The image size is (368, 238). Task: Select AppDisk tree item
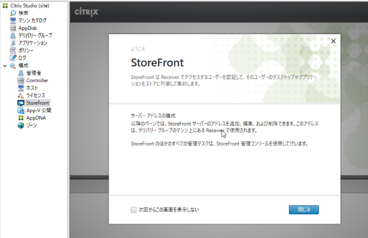(28, 28)
